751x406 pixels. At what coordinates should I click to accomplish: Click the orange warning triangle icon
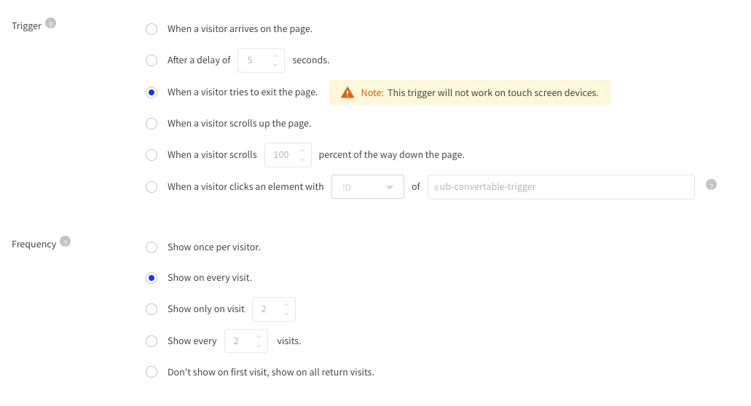click(x=347, y=92)
